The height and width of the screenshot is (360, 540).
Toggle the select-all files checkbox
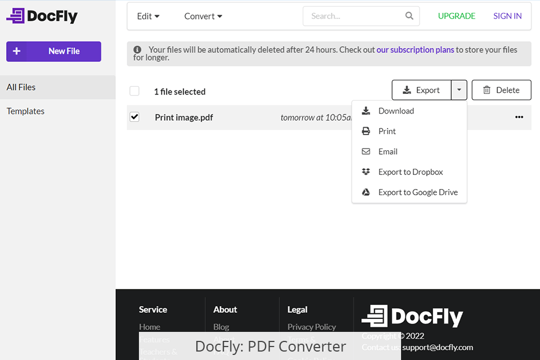click(134, 91)
